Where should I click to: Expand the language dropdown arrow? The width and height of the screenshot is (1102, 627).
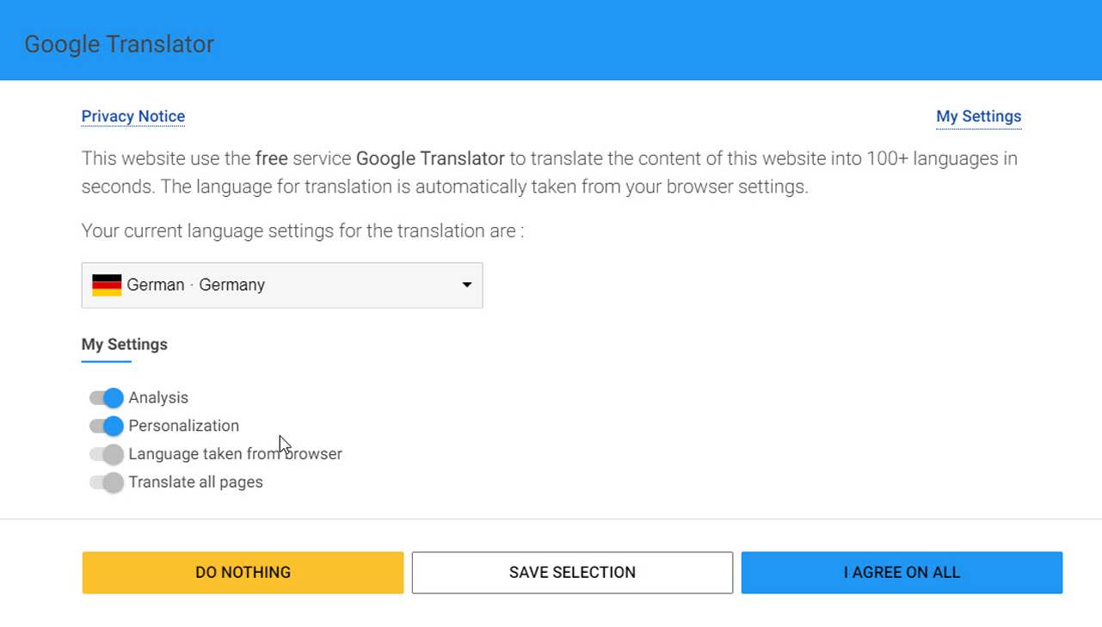click(x=466, y=285)
